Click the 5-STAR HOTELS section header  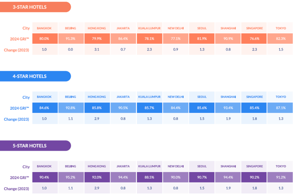[29, 146]
